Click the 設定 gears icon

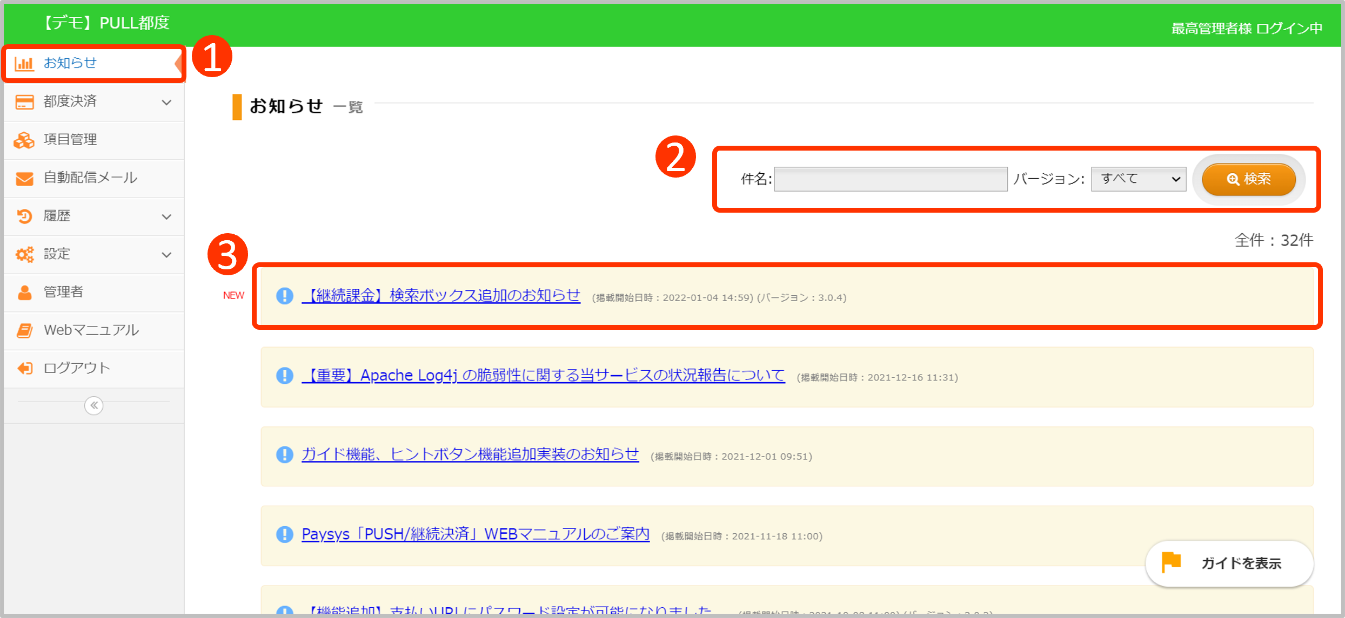[24, 254]
